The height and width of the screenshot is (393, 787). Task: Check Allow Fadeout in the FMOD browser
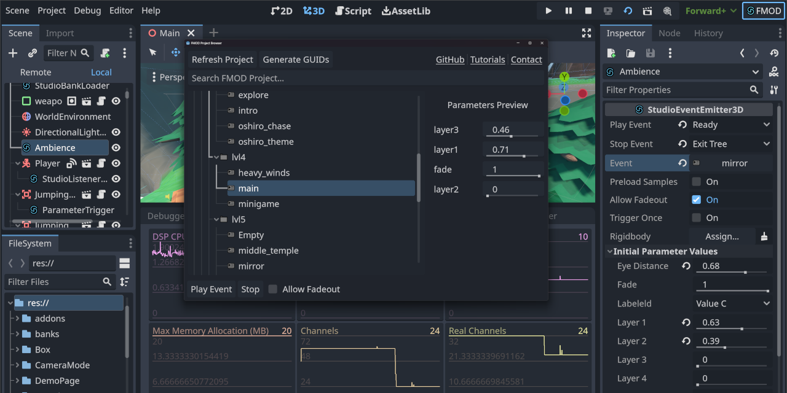click(272, 289)
